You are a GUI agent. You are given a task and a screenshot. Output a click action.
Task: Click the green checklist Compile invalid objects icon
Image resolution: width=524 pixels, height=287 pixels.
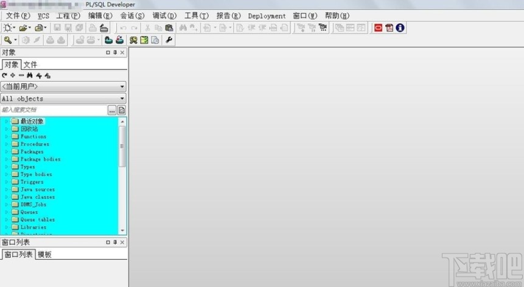point(144,40)
